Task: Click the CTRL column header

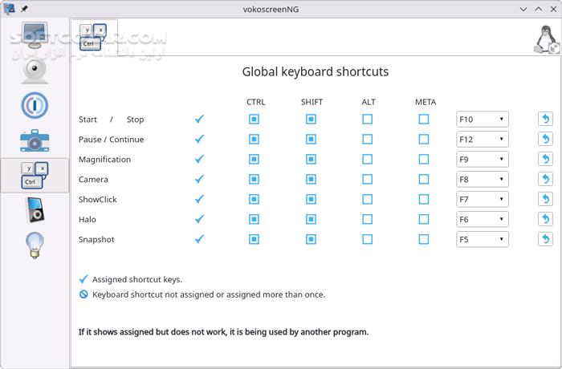Action: pos(256,102)
